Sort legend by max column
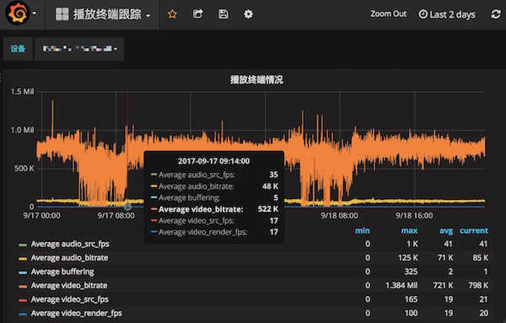 pos(409,231)
